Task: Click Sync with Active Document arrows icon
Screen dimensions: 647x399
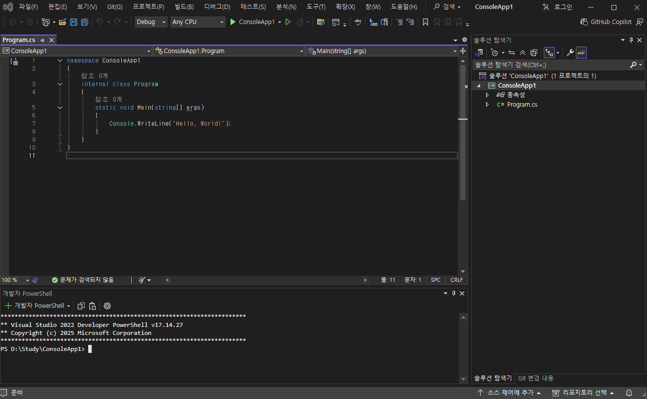Action: pyautogui.click(x=512, y=53)
